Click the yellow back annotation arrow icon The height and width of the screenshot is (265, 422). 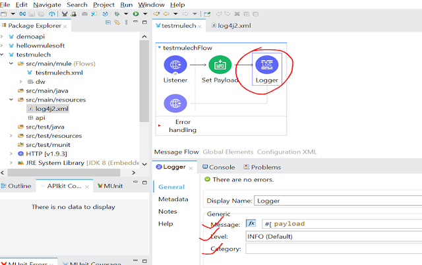[166, 14]
